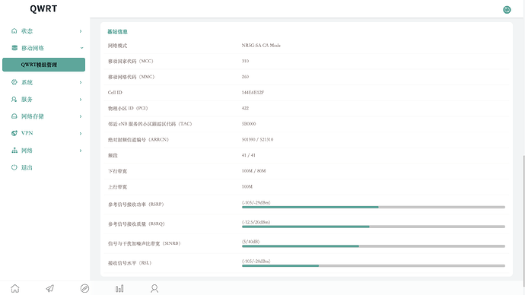Click the Cell ID value 144E6E12F
Screen dimensions: 525x295
(x=253, y=93)
